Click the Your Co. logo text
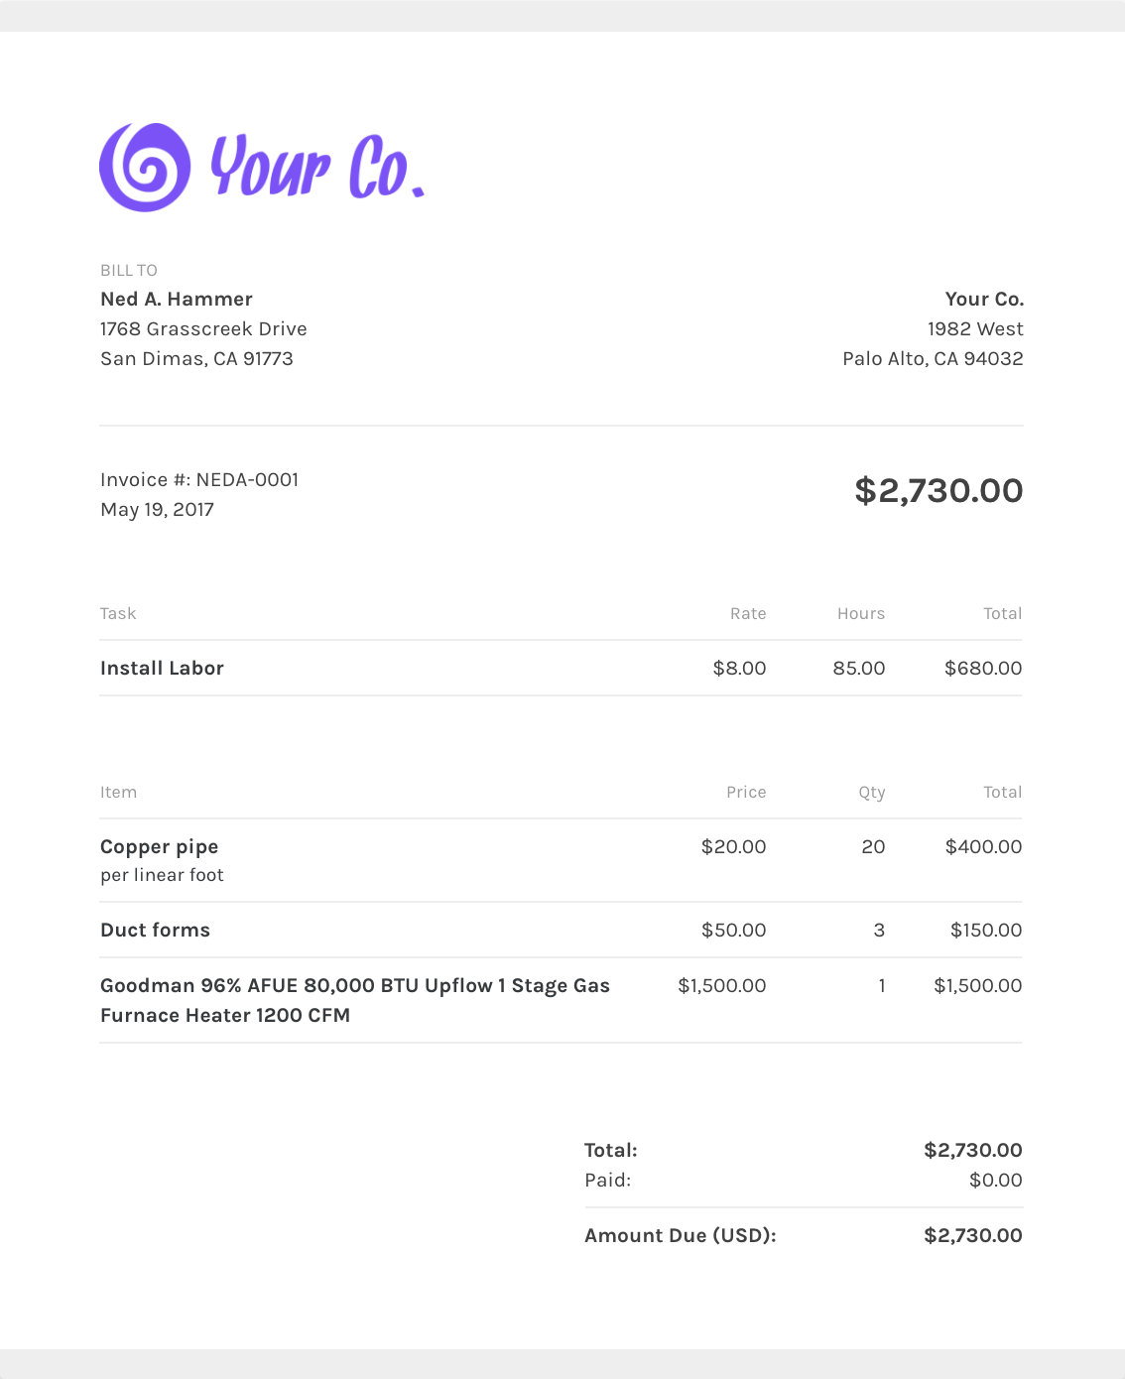Image resolution: width=1125 pixels, height=1379 pixels. [317, 167]
